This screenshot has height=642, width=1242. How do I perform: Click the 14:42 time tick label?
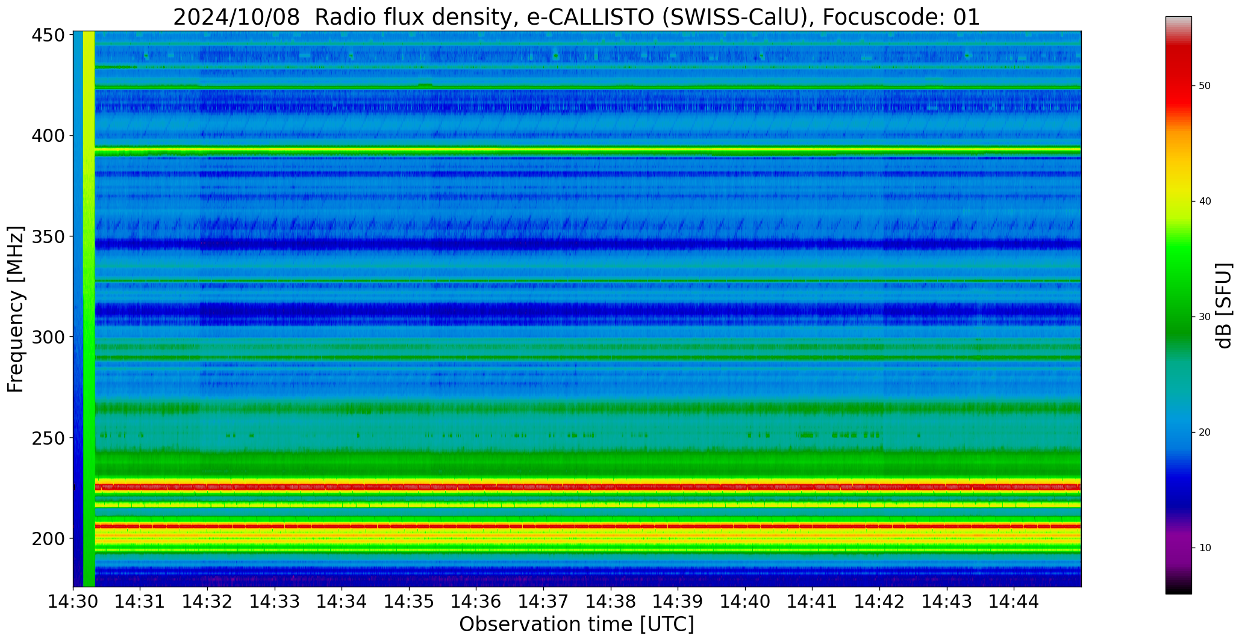[x=879, y=601]
